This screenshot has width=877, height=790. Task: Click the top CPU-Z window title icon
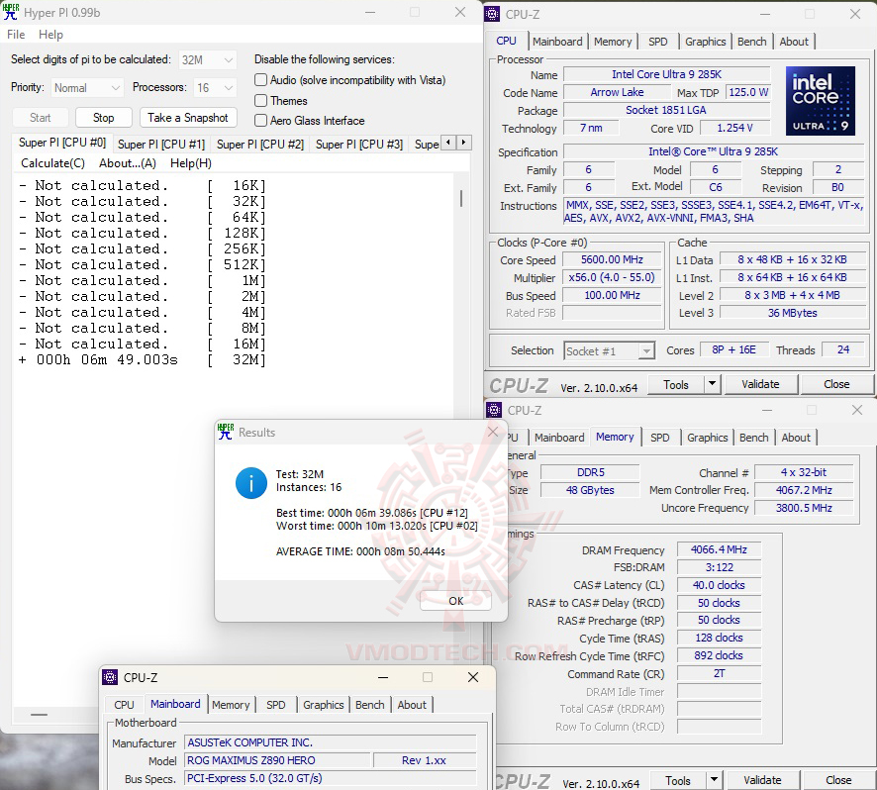(x=492, y=14)
